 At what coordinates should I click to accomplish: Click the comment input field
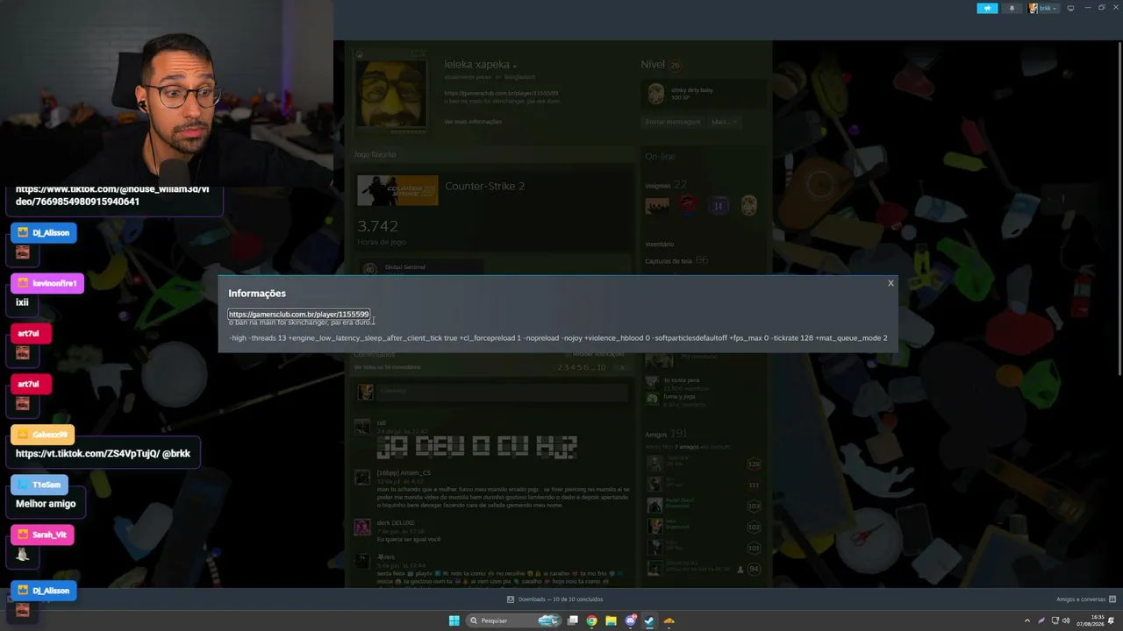coord(504,391)
